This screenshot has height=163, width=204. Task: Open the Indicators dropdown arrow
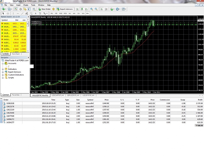coord(114,9)
